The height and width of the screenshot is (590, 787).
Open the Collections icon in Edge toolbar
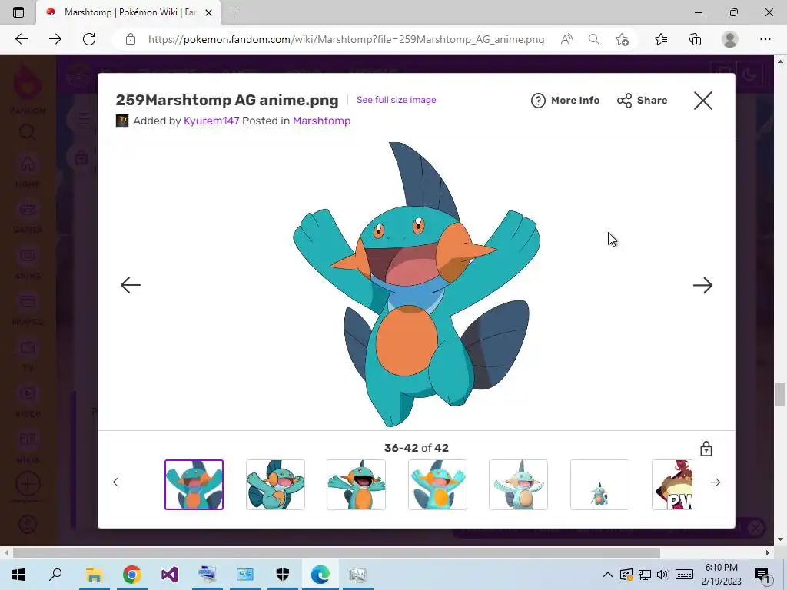tap(695, 39)
